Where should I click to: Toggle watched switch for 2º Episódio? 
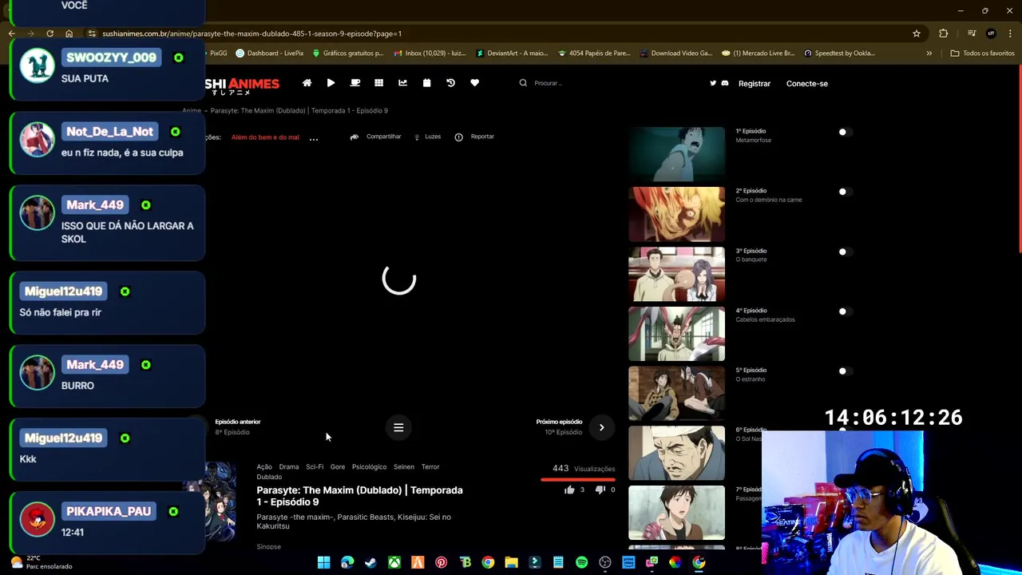pos(845,192)
